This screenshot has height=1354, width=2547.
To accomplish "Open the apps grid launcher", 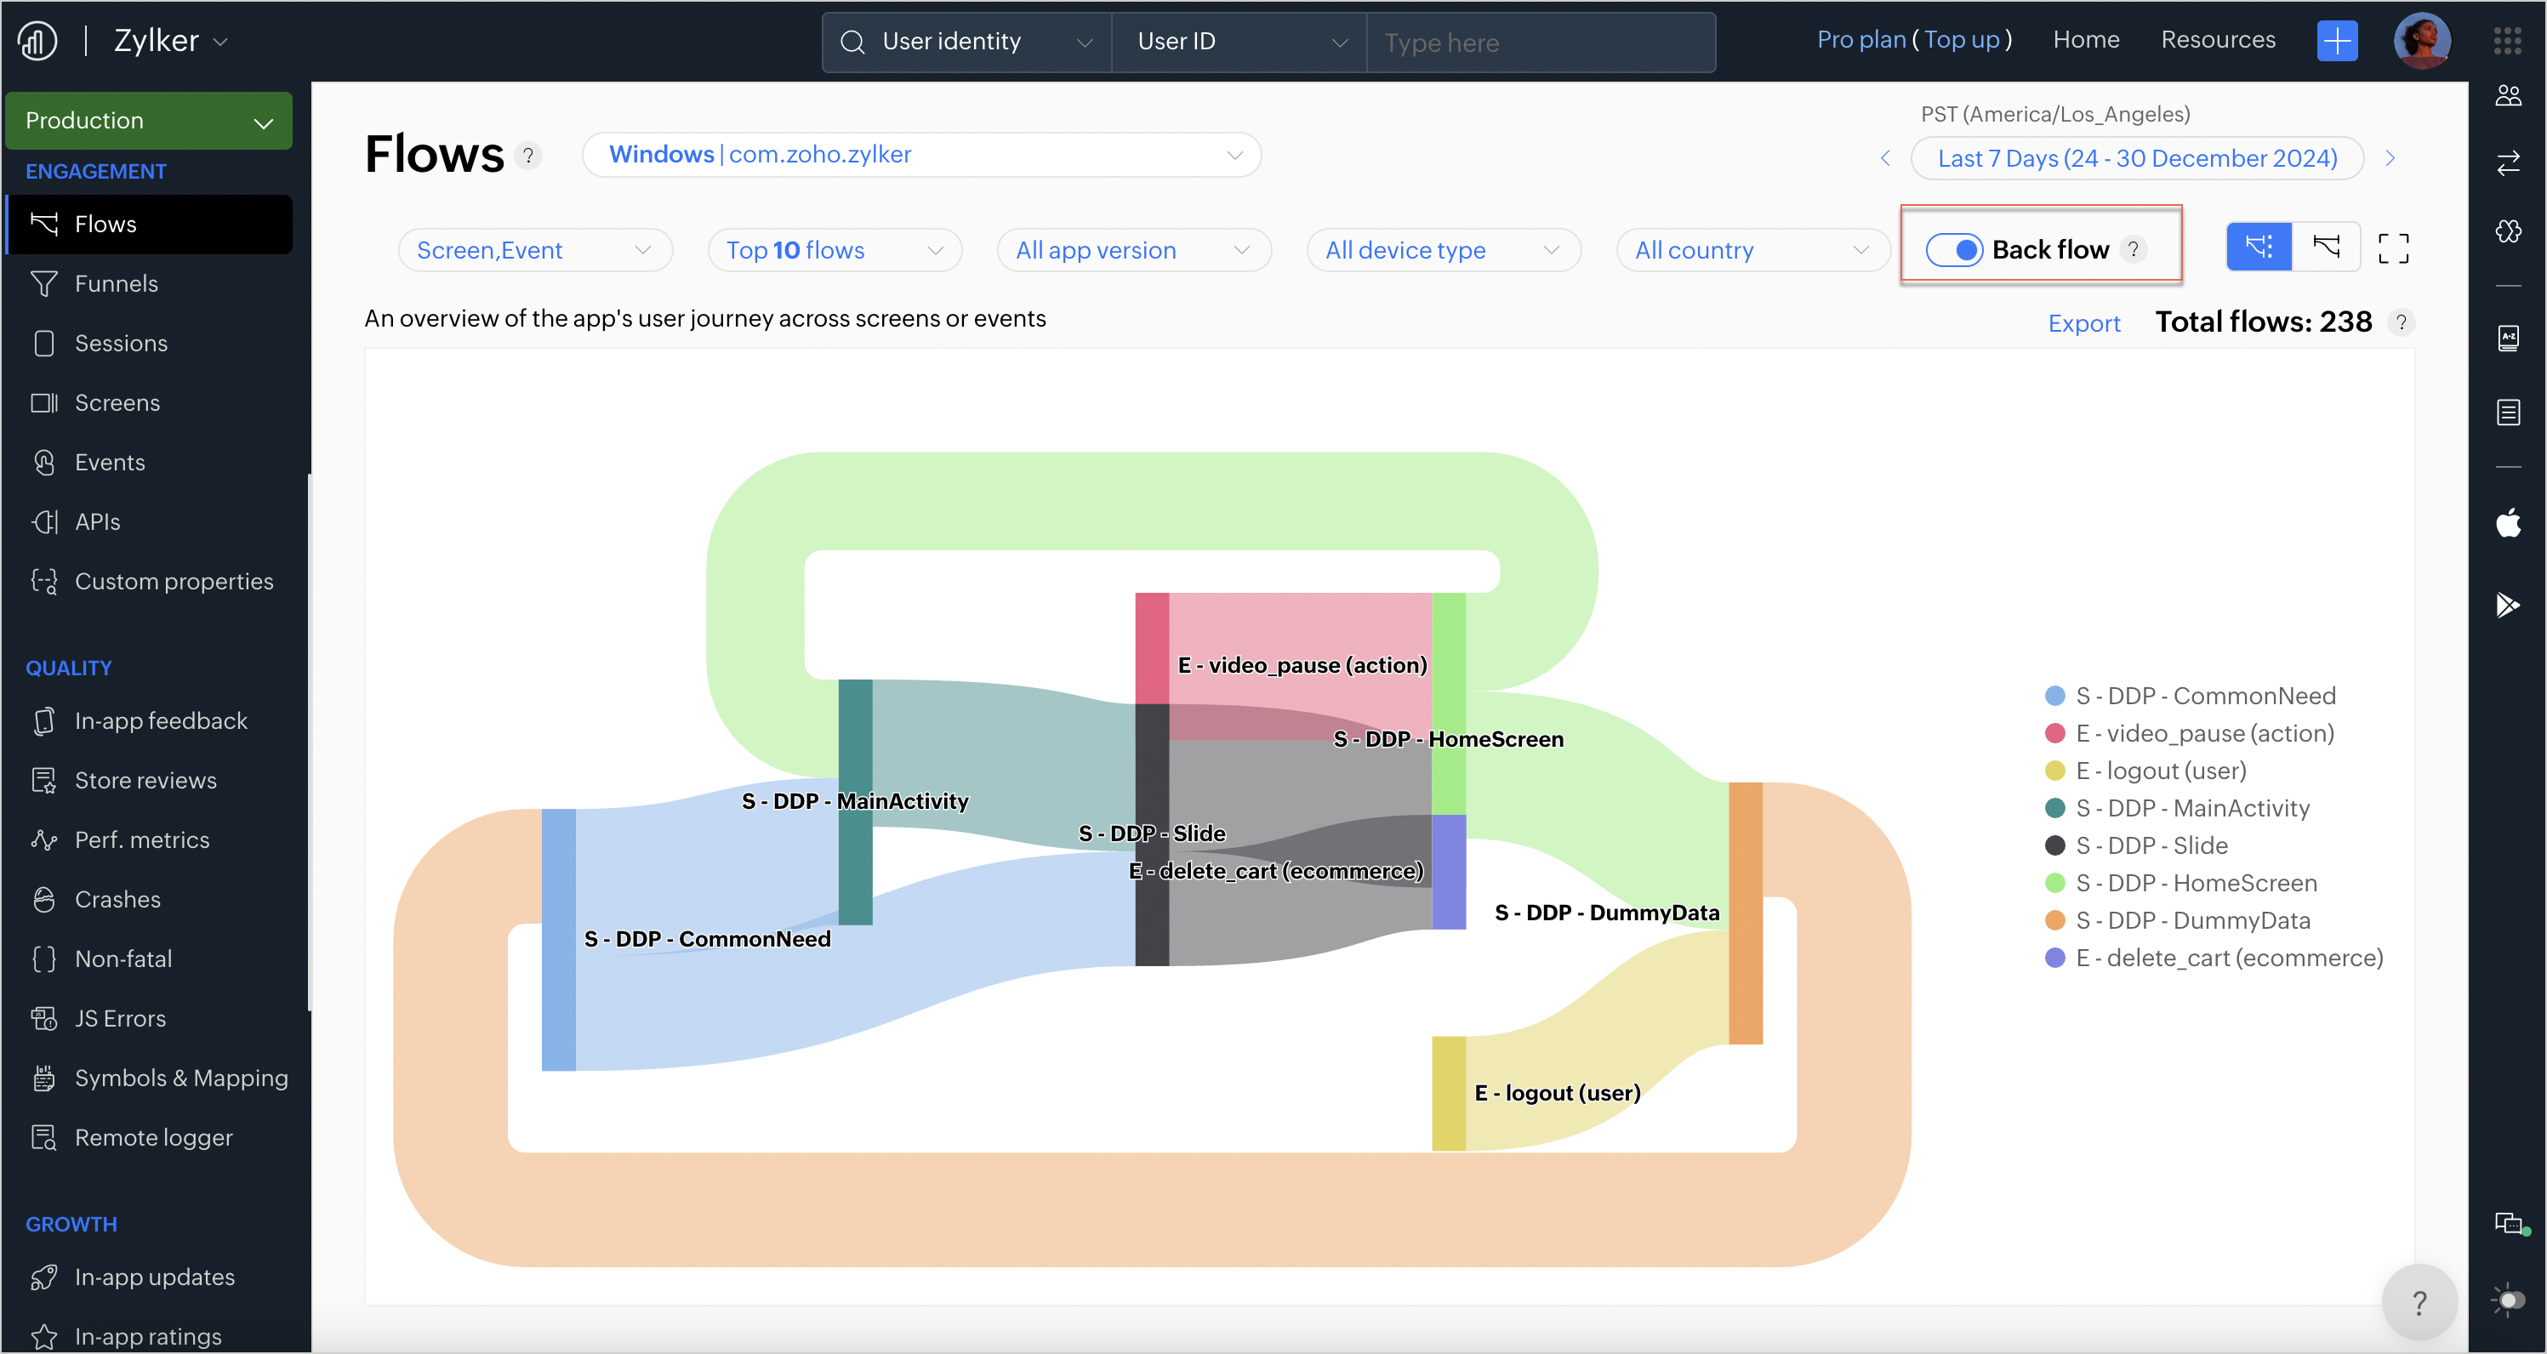I will 2506,41.
